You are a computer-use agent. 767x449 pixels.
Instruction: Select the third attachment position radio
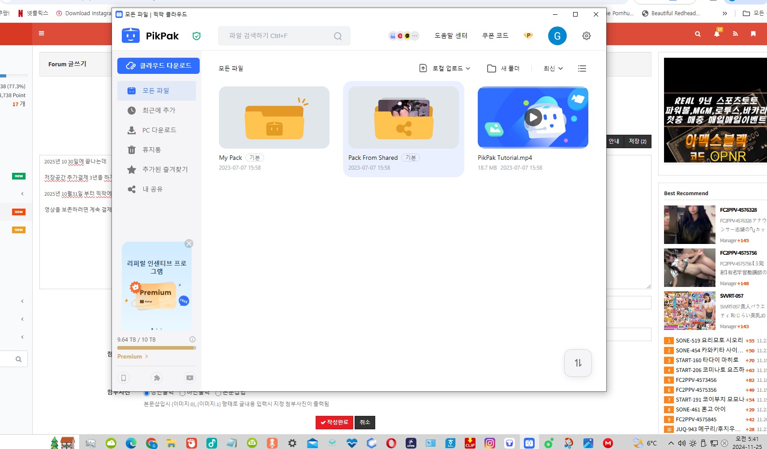pos(219,393)
